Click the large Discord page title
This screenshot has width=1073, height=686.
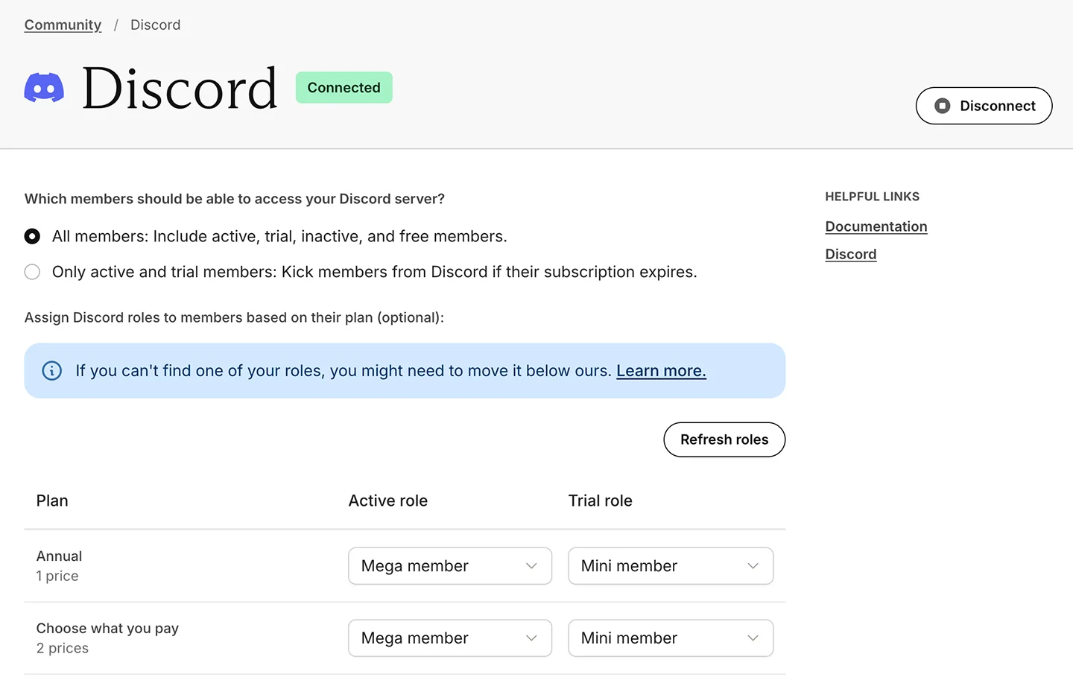[x=180, y=88]
